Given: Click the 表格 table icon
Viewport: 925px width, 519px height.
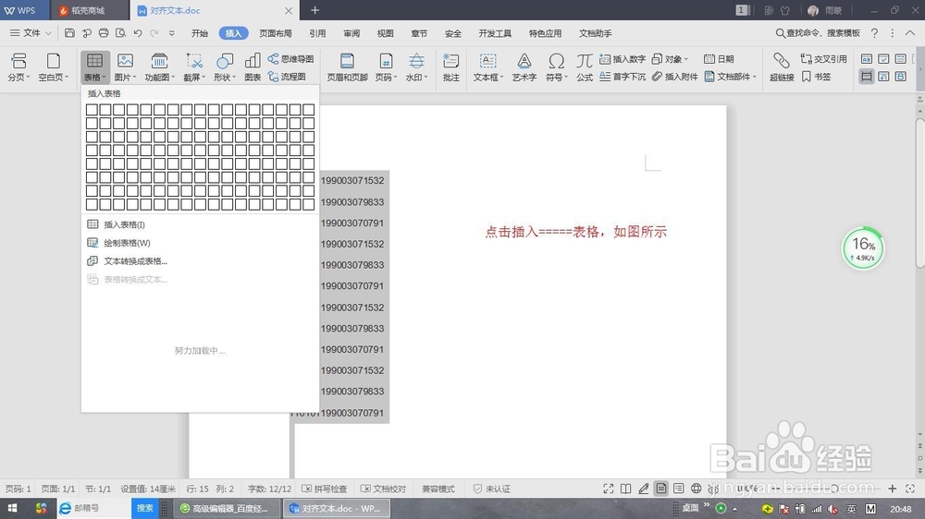Looking at the screenshot, I should [x=94, y=61].
